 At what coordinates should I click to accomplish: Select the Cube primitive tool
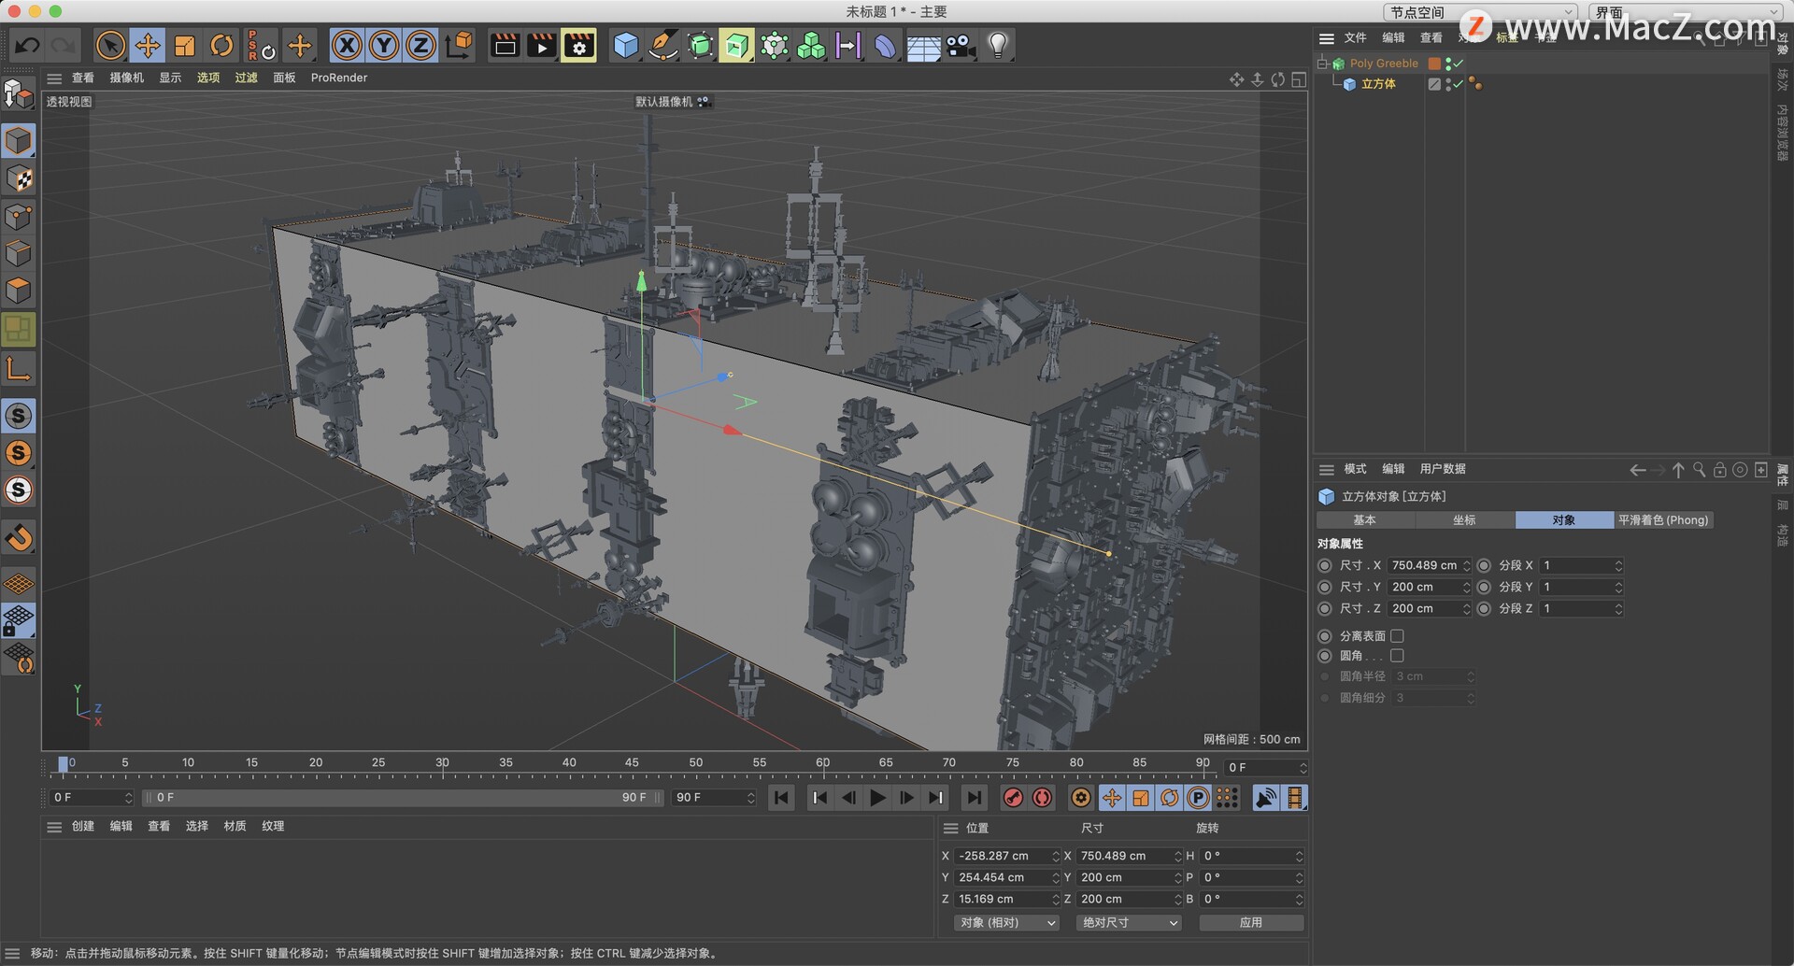click(625, 45)
